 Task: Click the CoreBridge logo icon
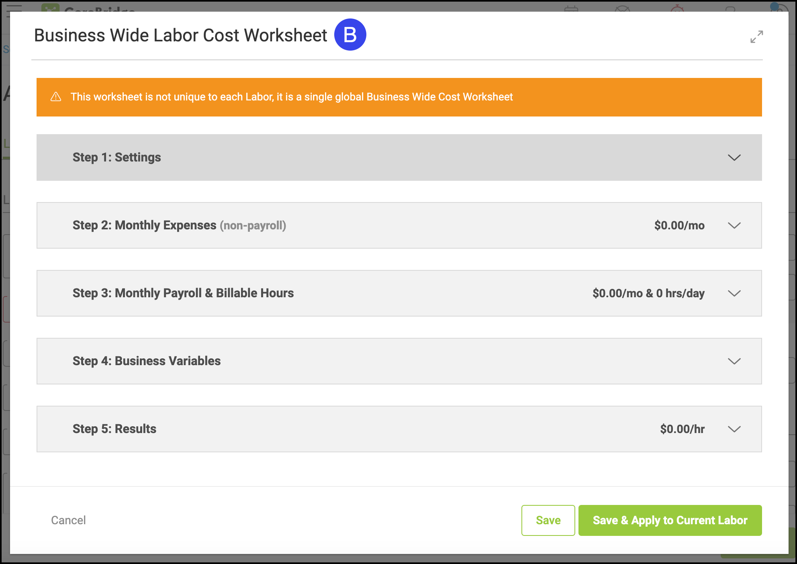click(50, 7)
